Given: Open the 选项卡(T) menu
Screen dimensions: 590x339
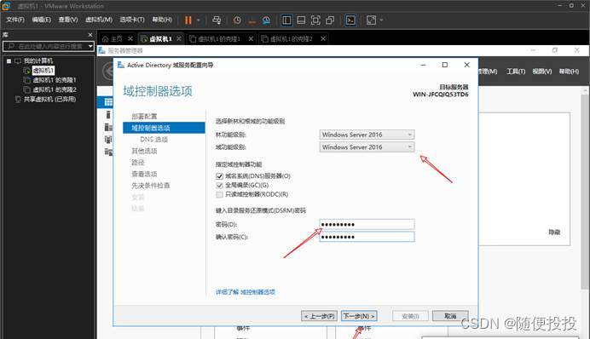Looking at the screenshot, I should 132,20.
